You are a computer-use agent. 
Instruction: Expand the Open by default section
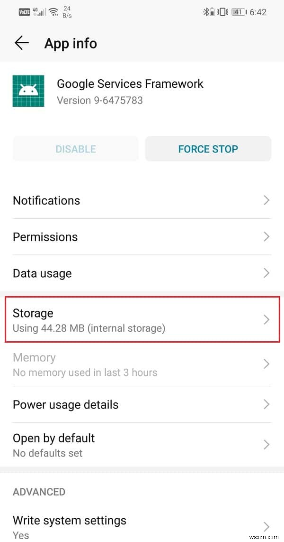click(x=142, y=444)
